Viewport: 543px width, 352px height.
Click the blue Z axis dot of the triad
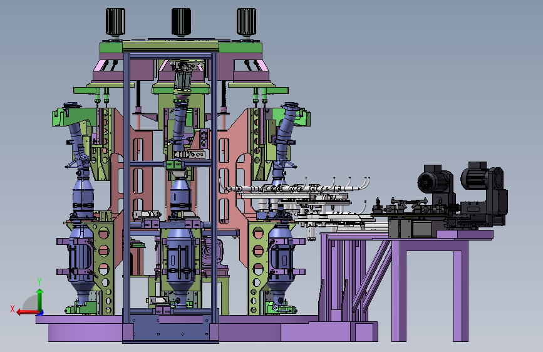(x=41, y=313)
